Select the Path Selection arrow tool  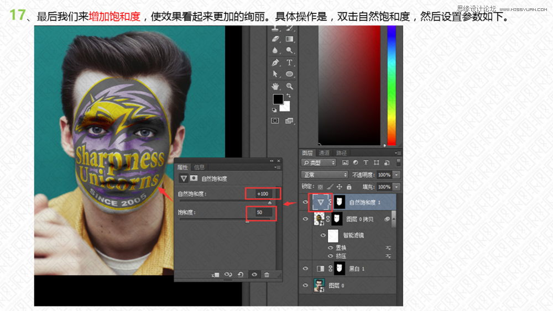pos(275,74)
